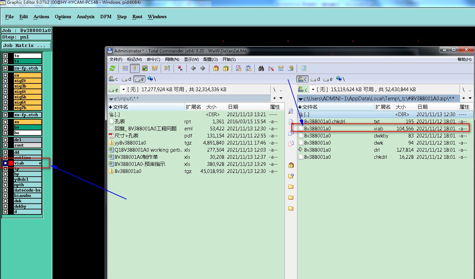This screenshot has height=279, width=475.
Task: Open the DFM menu
Action: pos(106,17)
